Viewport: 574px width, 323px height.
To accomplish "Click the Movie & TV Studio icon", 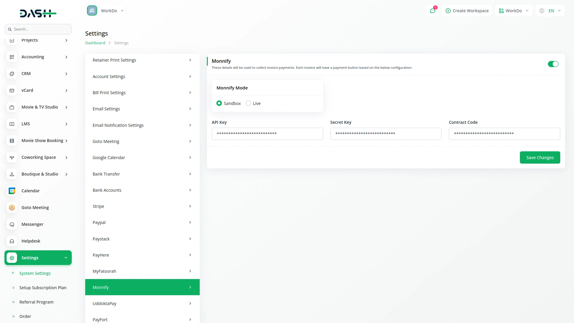I will click(x=12, y=107).
